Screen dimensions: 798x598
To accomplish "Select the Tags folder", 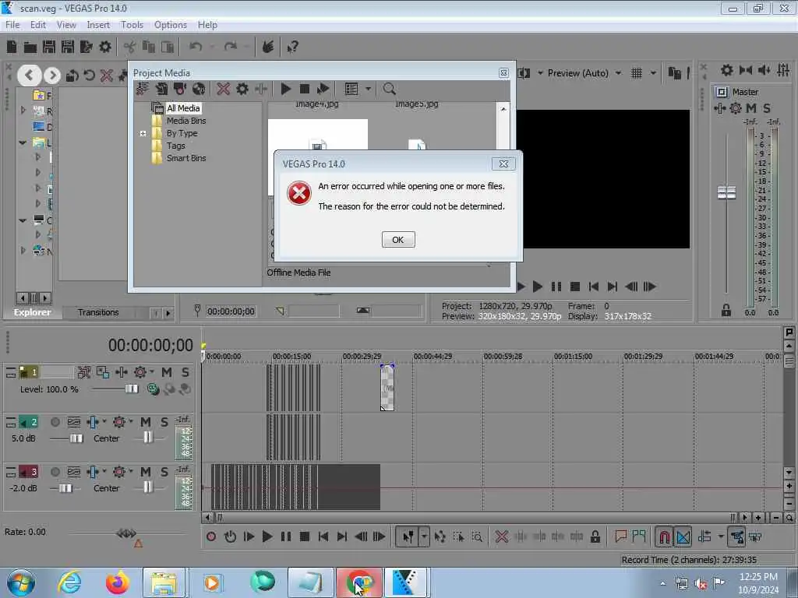I will click(175, 146).
